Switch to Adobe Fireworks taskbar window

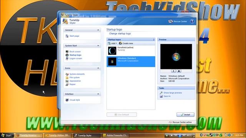[115, 135]
